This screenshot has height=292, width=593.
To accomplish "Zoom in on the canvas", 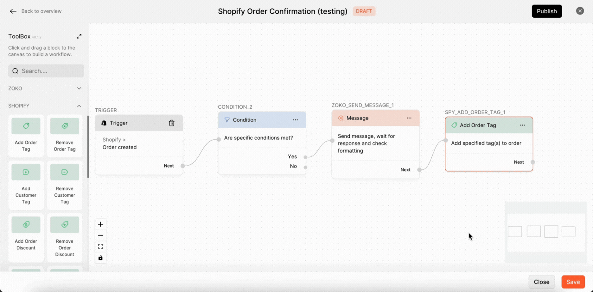I will [100, 224].
